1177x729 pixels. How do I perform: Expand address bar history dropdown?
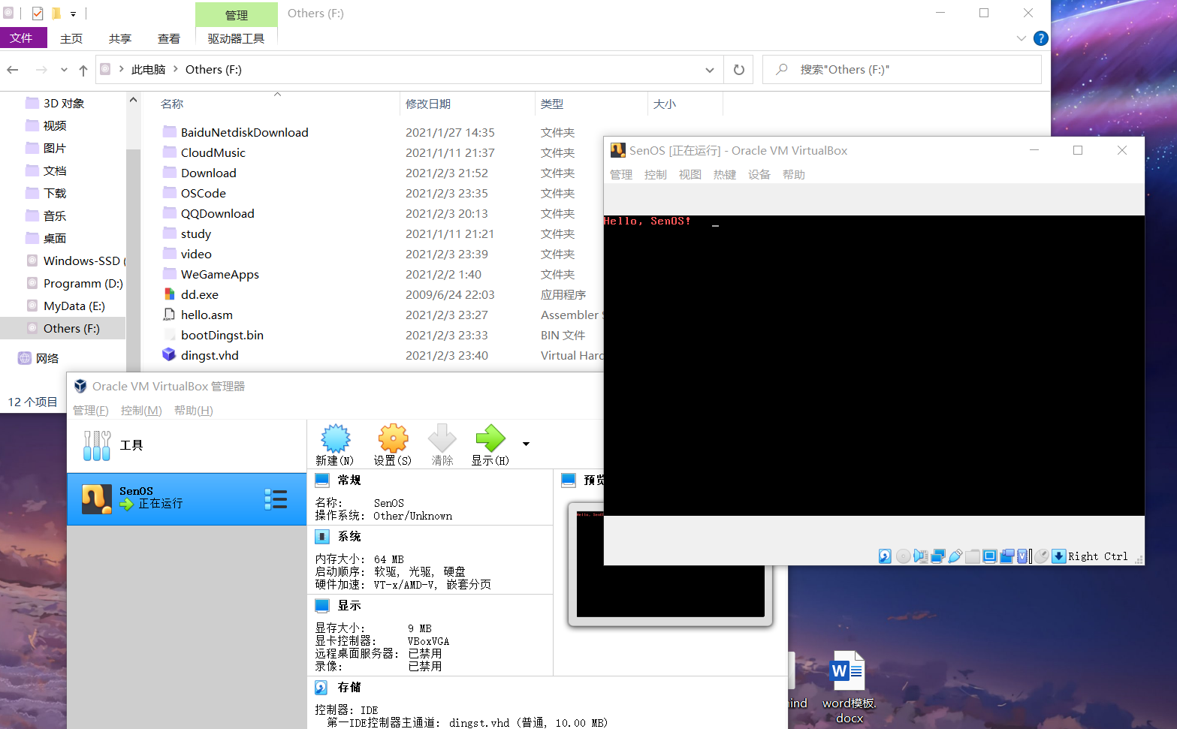pos(710,70)
